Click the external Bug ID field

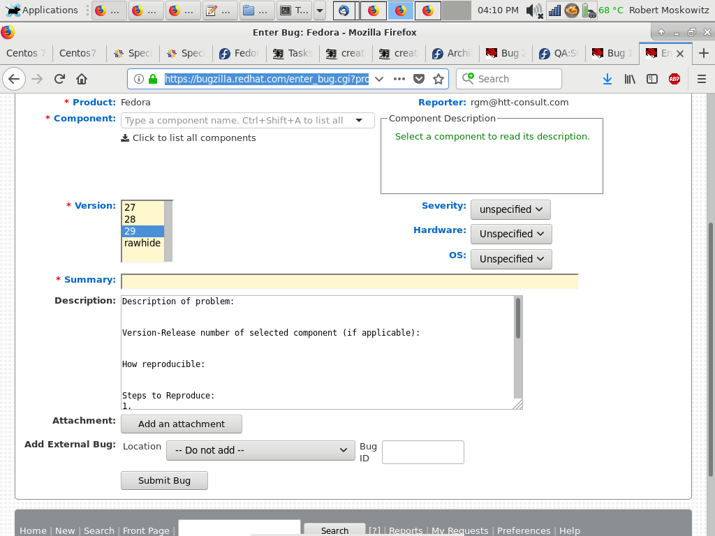click(422, 452)
